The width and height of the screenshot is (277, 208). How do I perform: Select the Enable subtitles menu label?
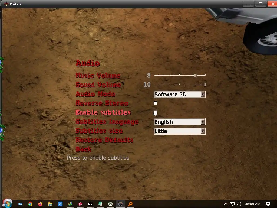103,112
